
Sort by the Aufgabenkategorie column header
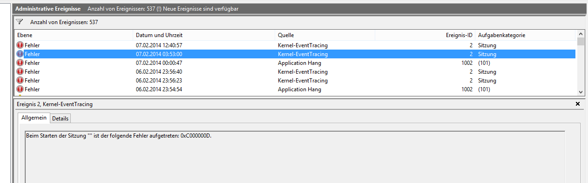coord(526,35)
